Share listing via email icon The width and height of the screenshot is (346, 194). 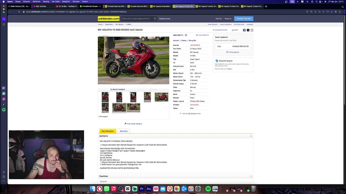coord(252,30)
